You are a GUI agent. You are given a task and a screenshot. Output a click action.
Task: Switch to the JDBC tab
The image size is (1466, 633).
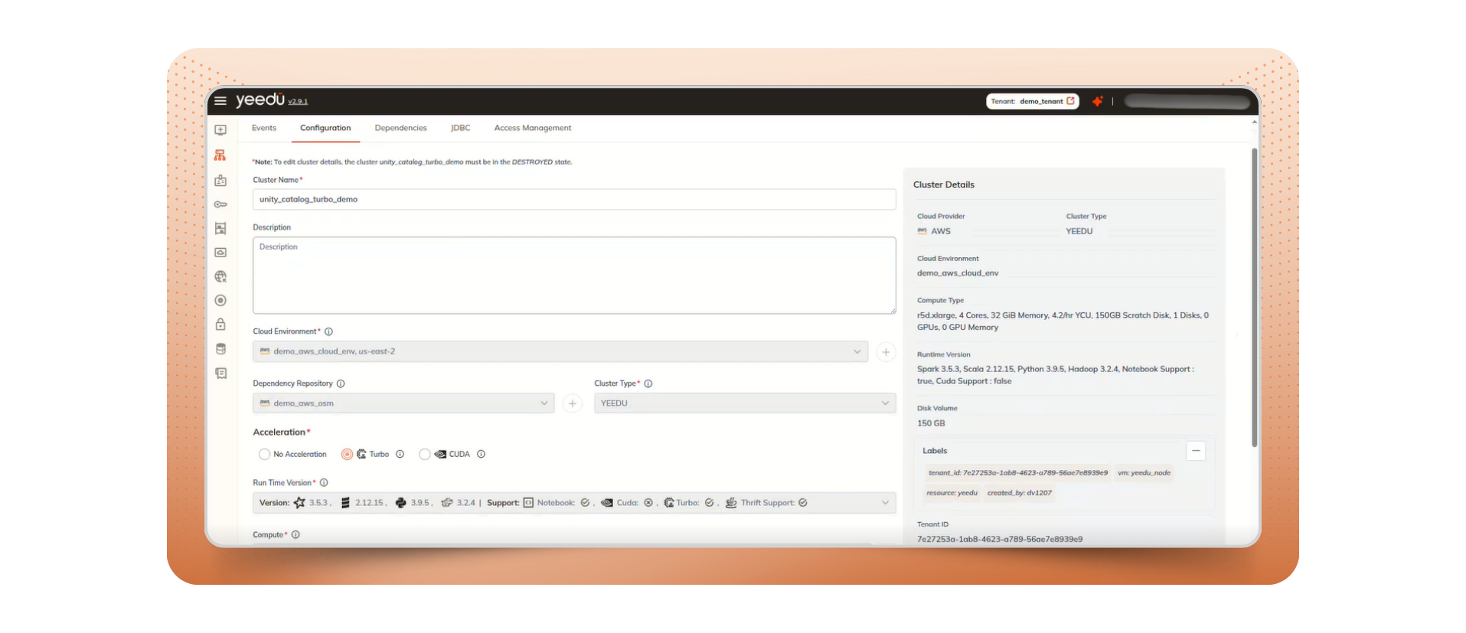click(461, 128)
